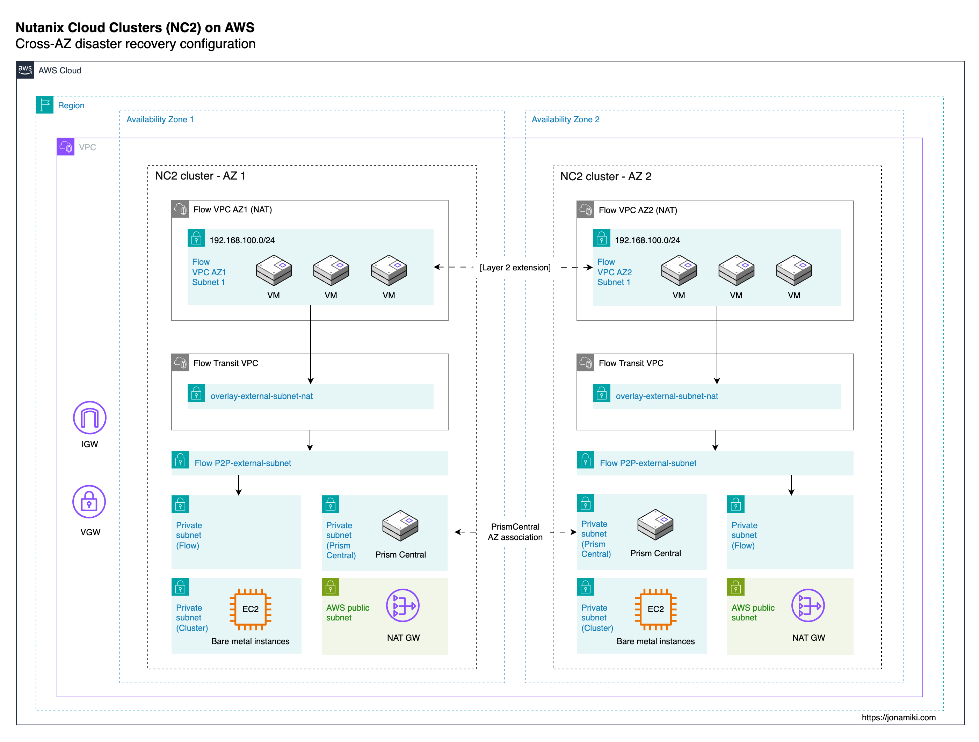Select the first VM icon in Flow VPC AZ1
Viewport: 979px width, 742px height.
point(274,270)
